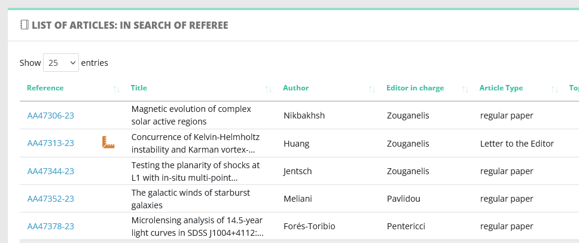The image size is (579, 243).
Task: Click the Editor in charge header
Action: (415, 88)
